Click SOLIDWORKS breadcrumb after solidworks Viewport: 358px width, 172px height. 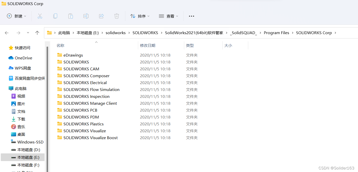click(x=145, y=33)
